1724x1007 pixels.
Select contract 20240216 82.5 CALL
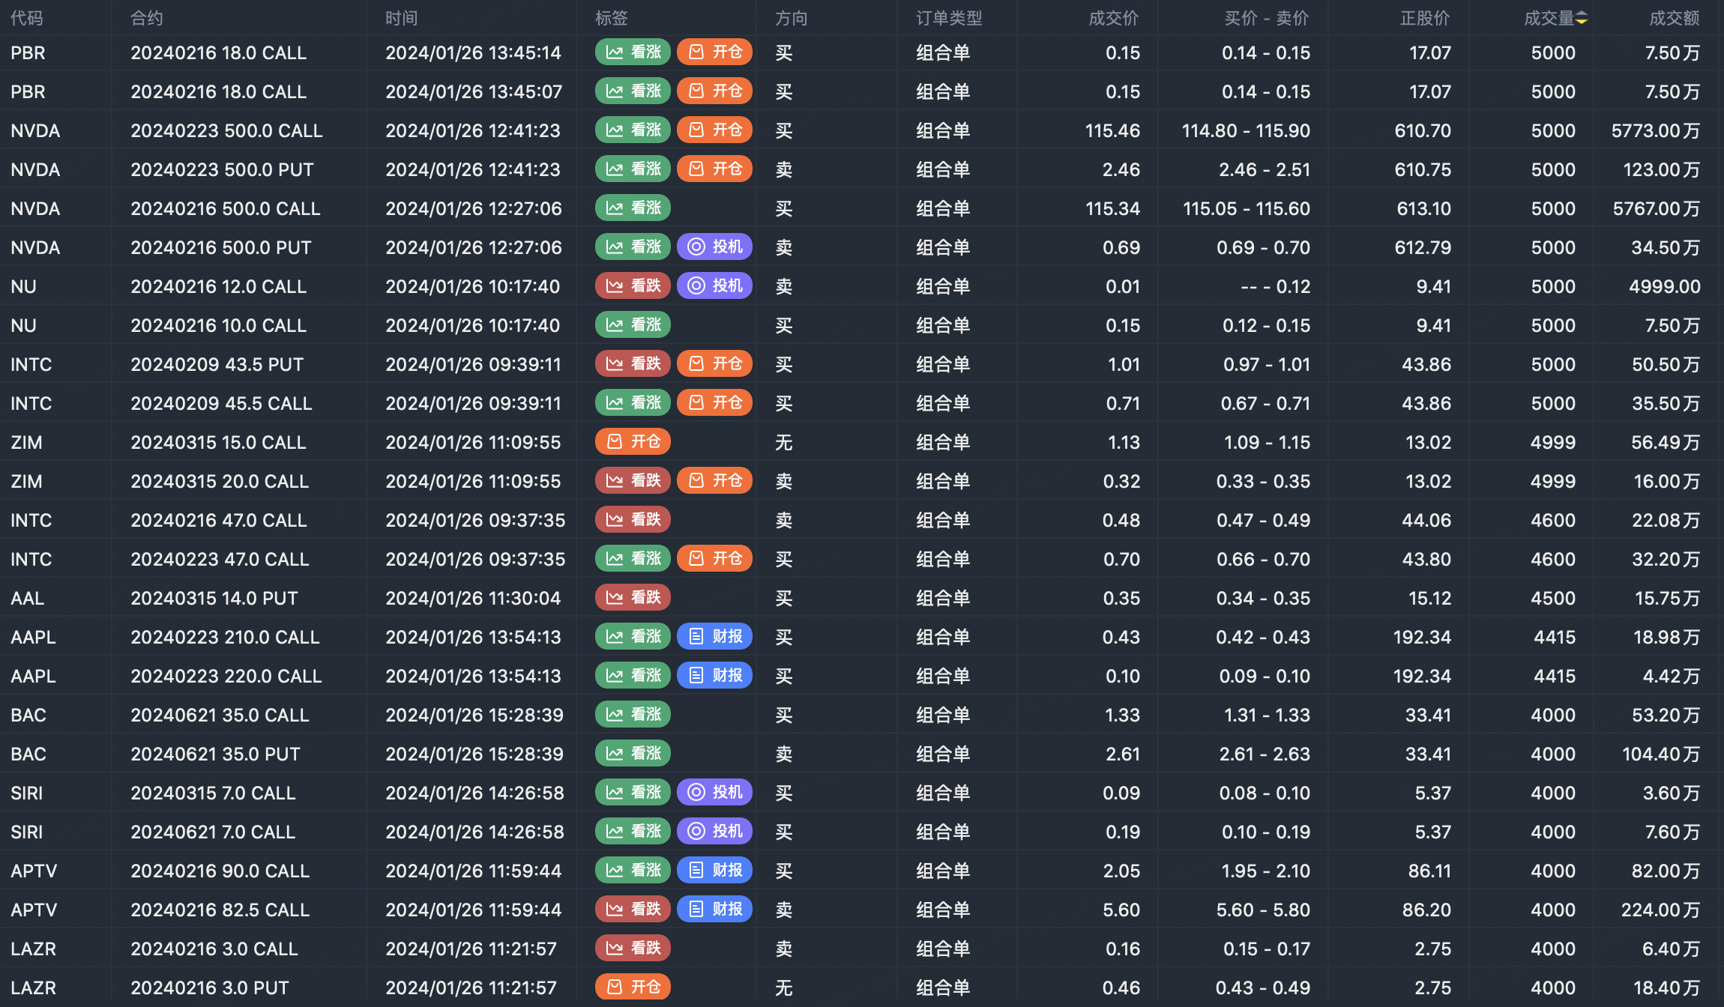pyautogui.click(x=220, y=910)
